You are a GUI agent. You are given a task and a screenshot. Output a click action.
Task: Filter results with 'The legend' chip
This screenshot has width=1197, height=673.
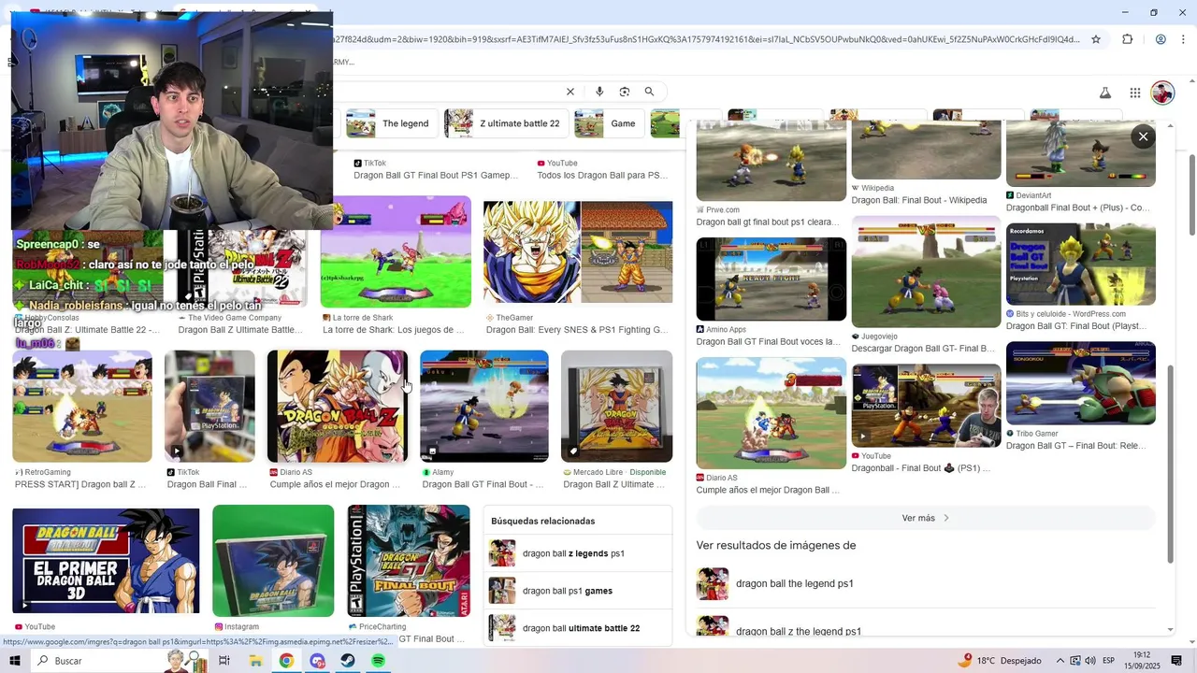391,123
